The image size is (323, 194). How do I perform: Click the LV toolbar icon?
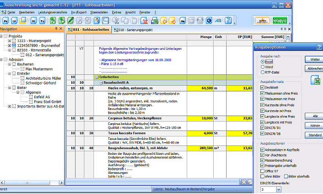[14, 21]
